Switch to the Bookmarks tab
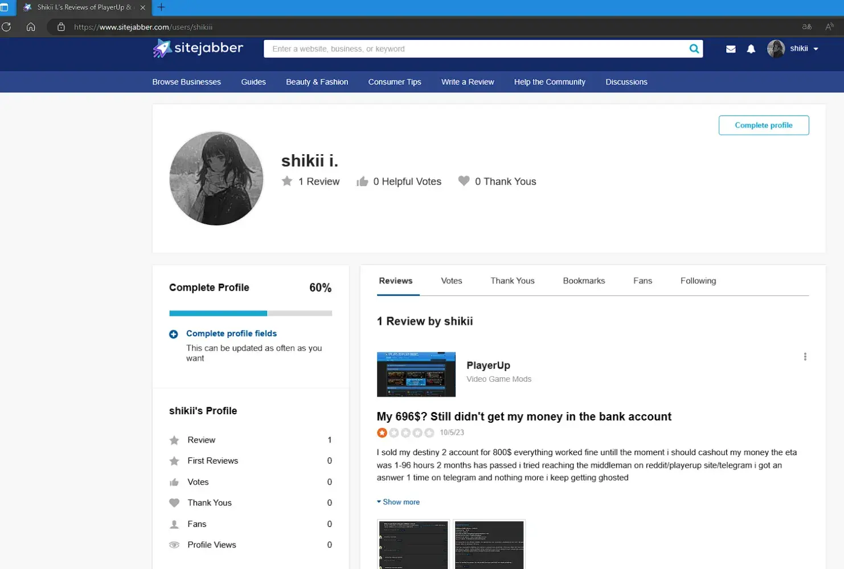 584,281
